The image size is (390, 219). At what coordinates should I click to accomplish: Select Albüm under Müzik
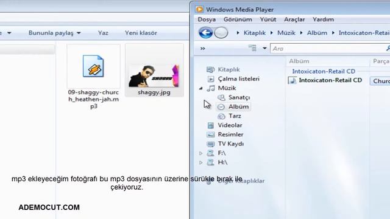click(x=238, y=106)
